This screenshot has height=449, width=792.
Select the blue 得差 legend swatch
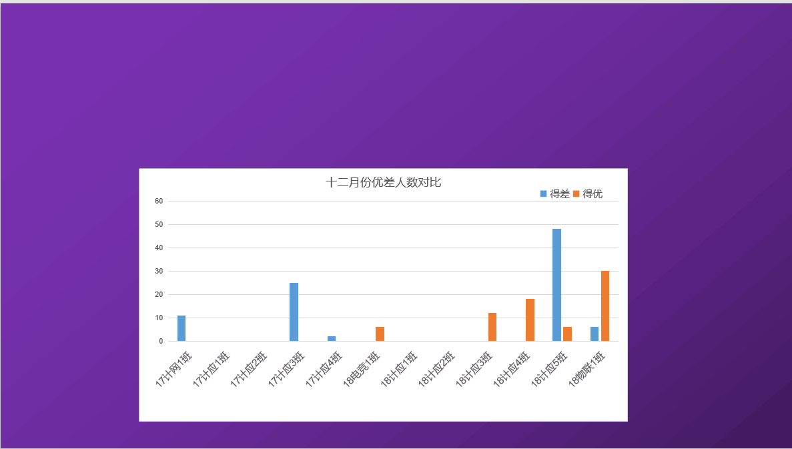tap(543, 194)
